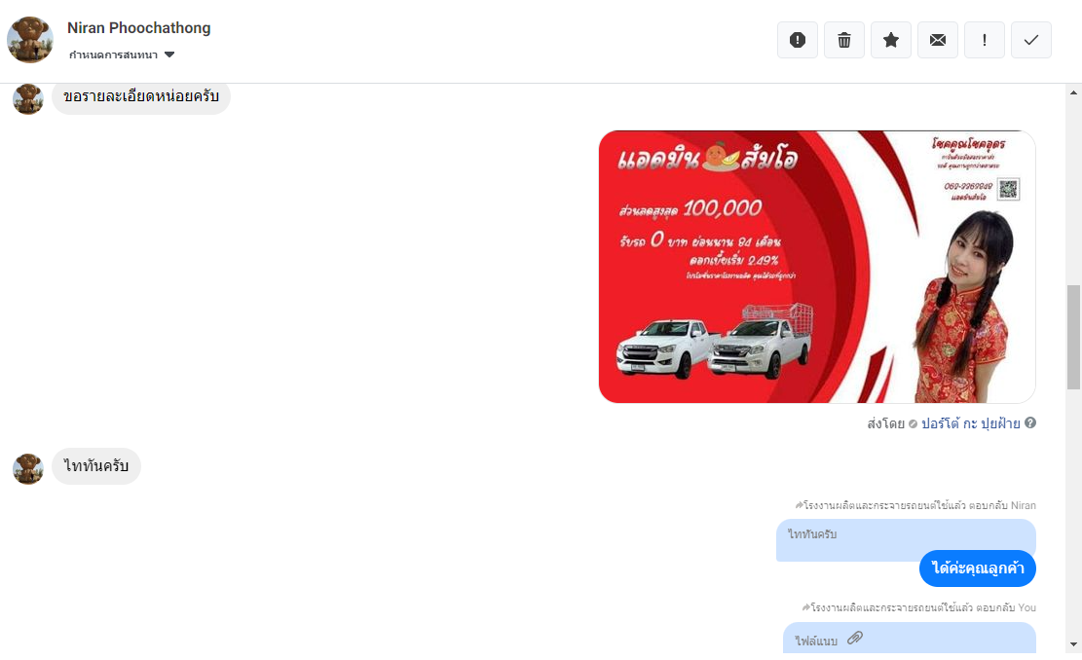
Task: Click the paperclip attachment icon
Action: 855,638
